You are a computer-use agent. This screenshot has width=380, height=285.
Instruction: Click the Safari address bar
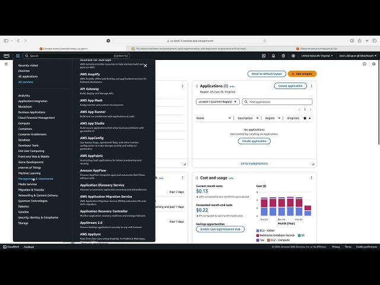[190, 41]
